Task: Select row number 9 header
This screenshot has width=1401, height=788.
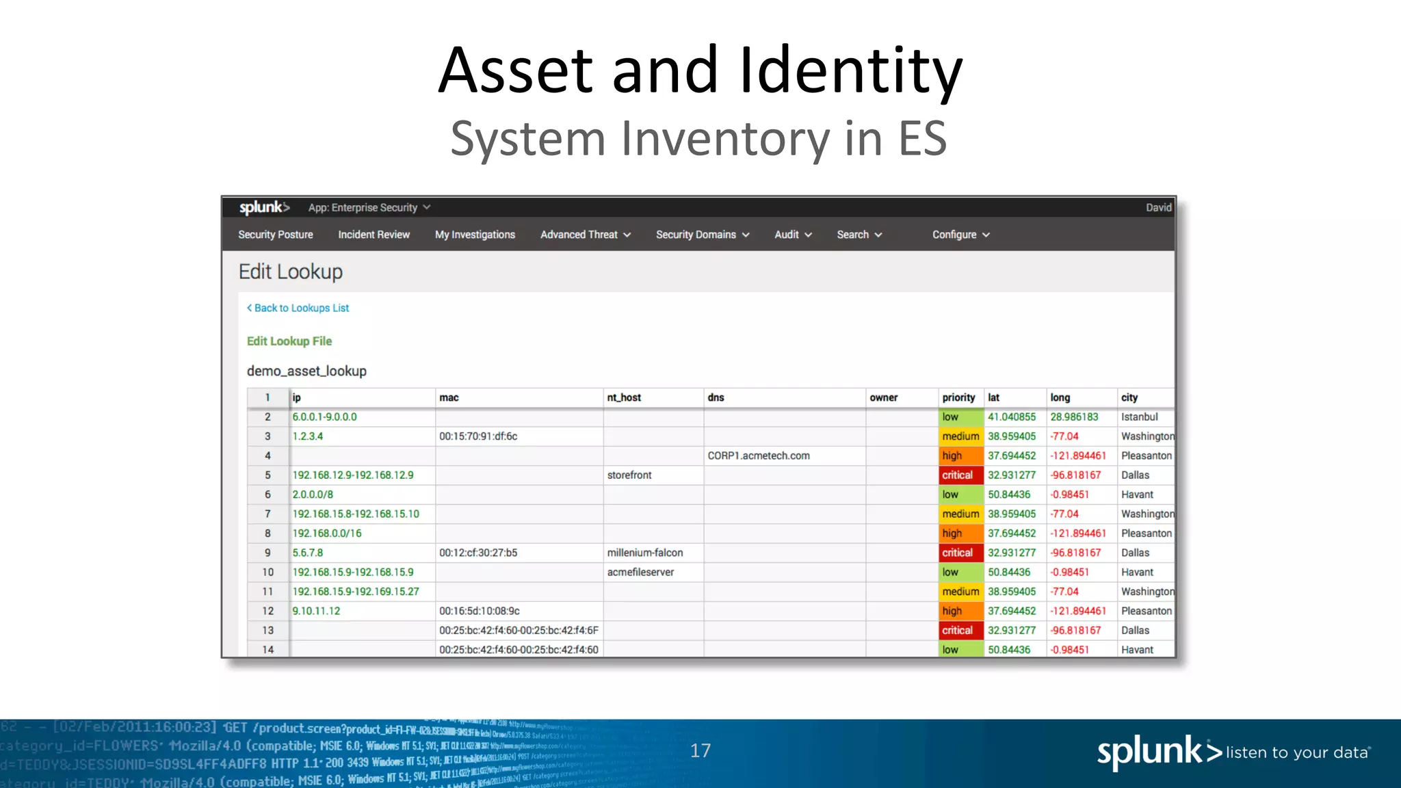Action: pos(267,553)
